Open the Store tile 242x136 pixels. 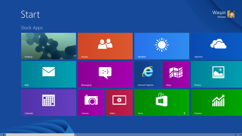(x=162, y=103)
